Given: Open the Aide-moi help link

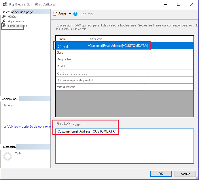Looking at the screenshot, I should point(86,14).
